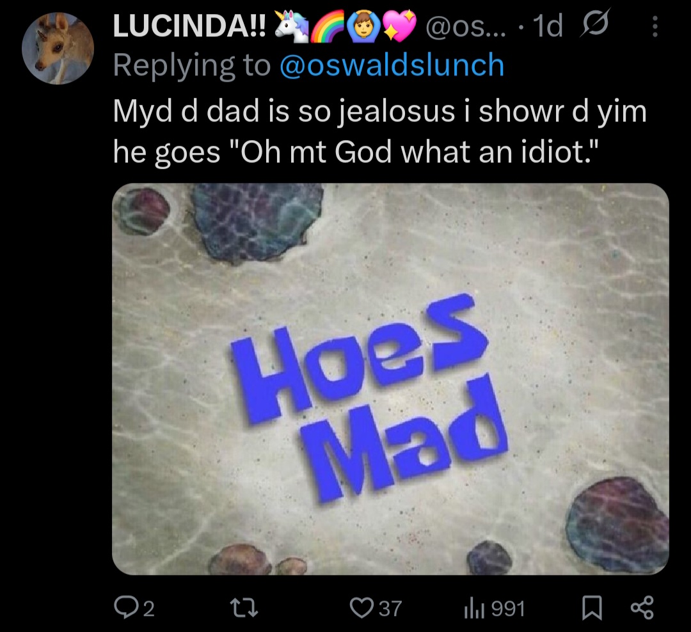Expand the Hoes Mad image
The image size is (691, 632).
(390, 379)
